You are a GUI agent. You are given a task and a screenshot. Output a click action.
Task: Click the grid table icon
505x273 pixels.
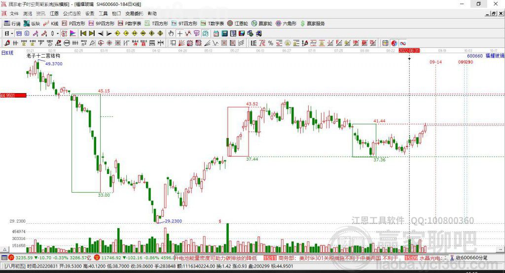385,43
